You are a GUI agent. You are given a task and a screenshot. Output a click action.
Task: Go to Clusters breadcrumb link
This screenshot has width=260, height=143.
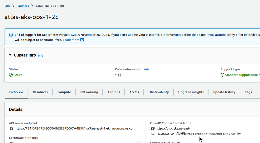click(x=23, y=6)
